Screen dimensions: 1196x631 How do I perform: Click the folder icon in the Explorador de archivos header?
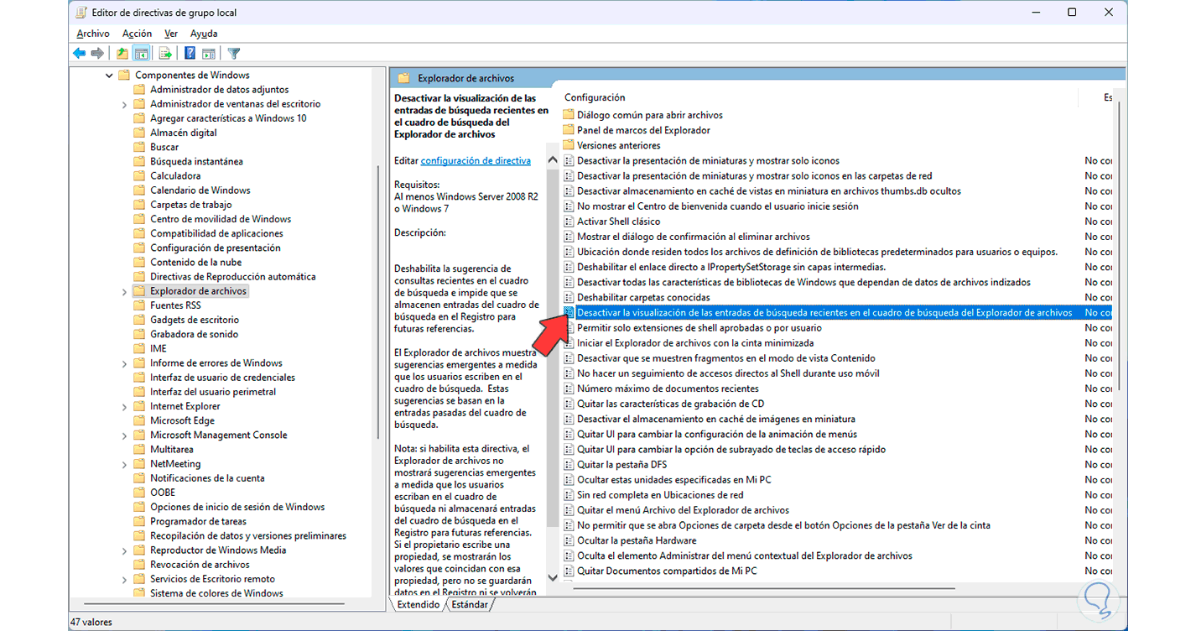point(403,78)
